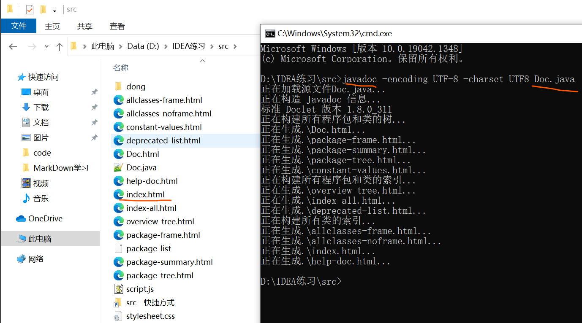Click the 音乐 music note icon
Screen dimensions: 582x323
26,198
